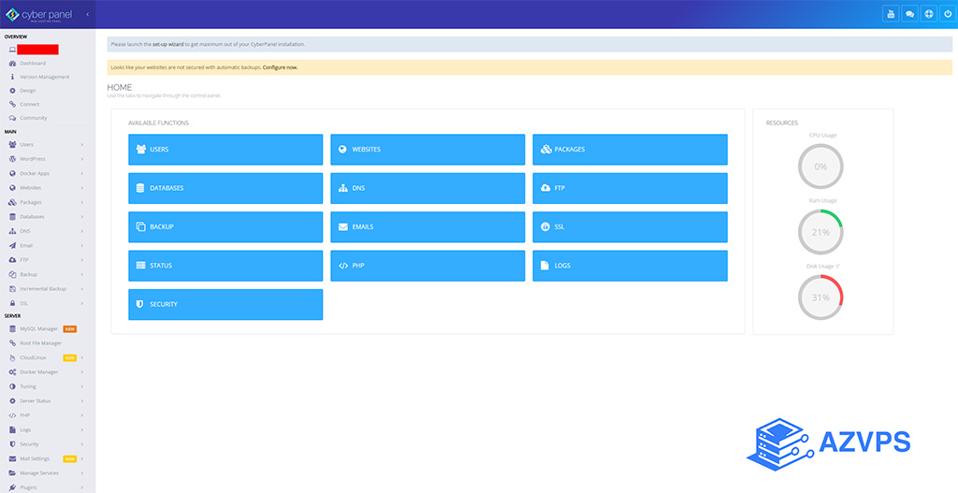
Task: Click the cloud icon on the FTP tile
Action: coord(546,188)
